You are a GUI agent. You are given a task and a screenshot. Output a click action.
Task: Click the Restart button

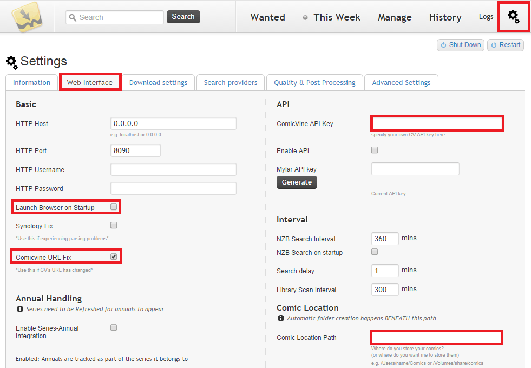coord(505,45)
